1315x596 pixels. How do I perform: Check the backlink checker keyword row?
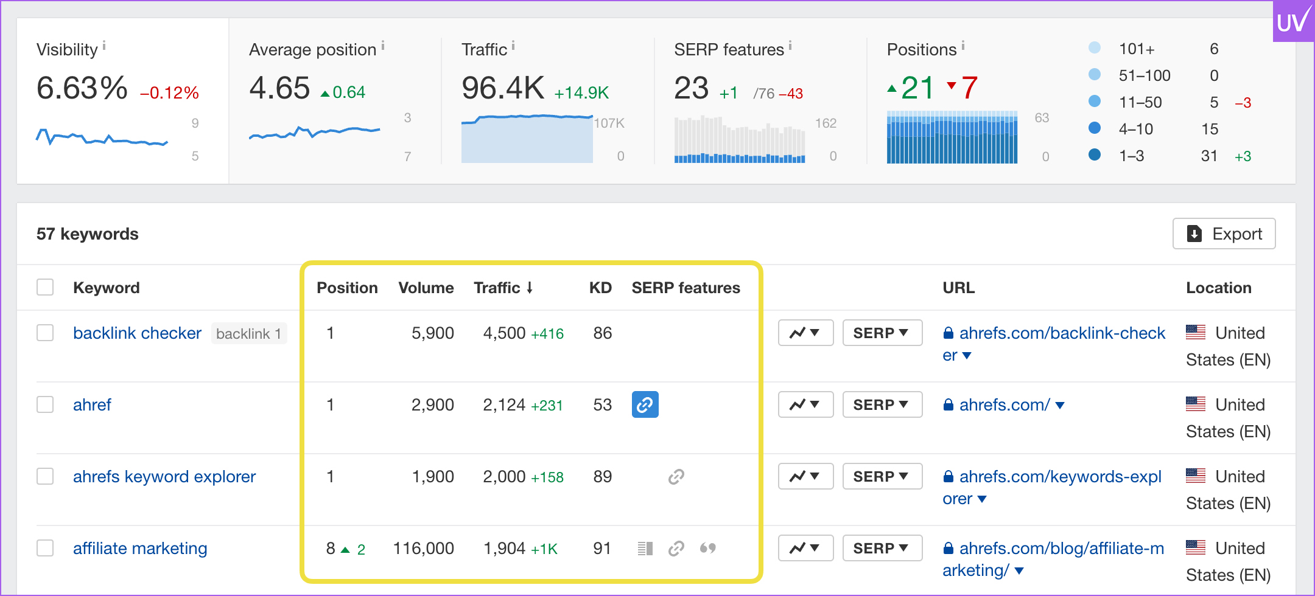pyautogui.click(x=45, y=333)
